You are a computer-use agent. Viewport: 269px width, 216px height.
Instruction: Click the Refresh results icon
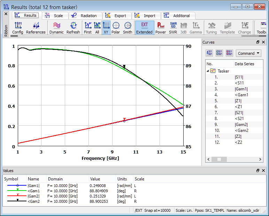[x=73, y=28]
